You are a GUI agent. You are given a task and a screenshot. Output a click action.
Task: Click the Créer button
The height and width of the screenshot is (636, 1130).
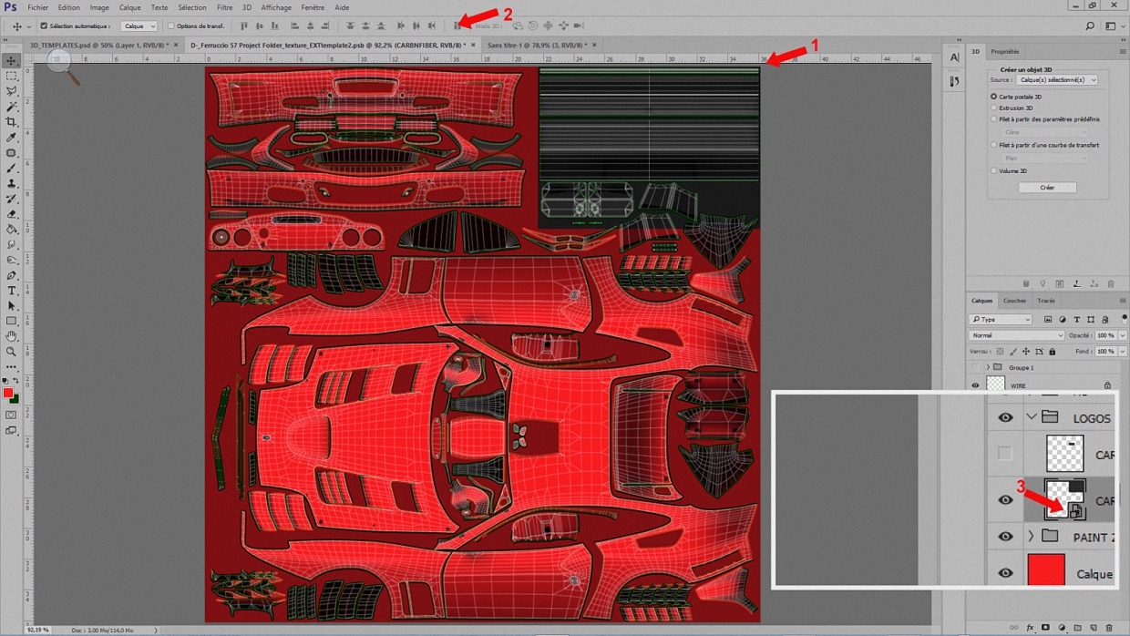[x=1047, y=188]
